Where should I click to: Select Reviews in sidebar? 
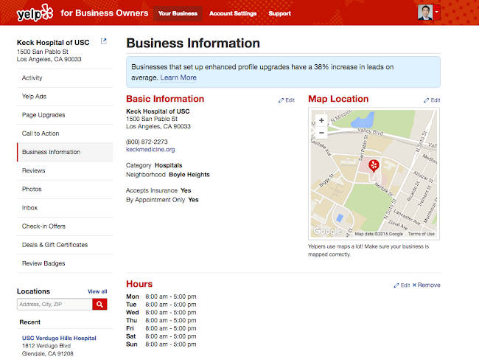(65, 170)
